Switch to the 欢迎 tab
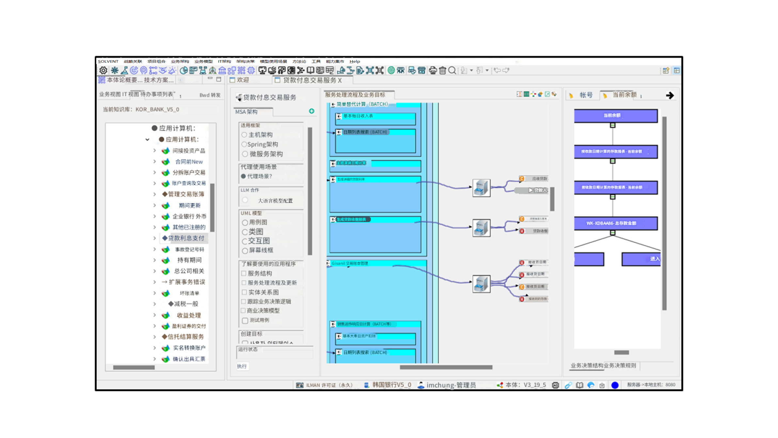Viewport: 778px width, 438px height. tap(243, 80)
